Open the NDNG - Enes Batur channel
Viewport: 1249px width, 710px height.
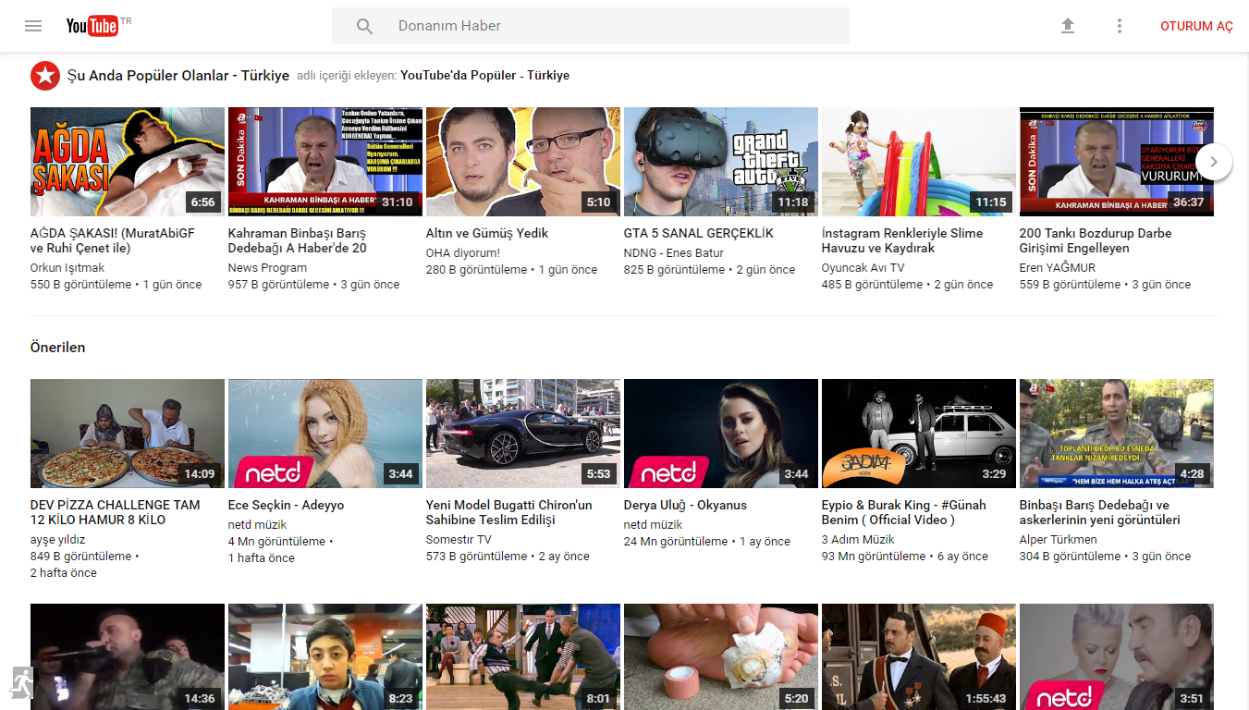click(674, 253)
